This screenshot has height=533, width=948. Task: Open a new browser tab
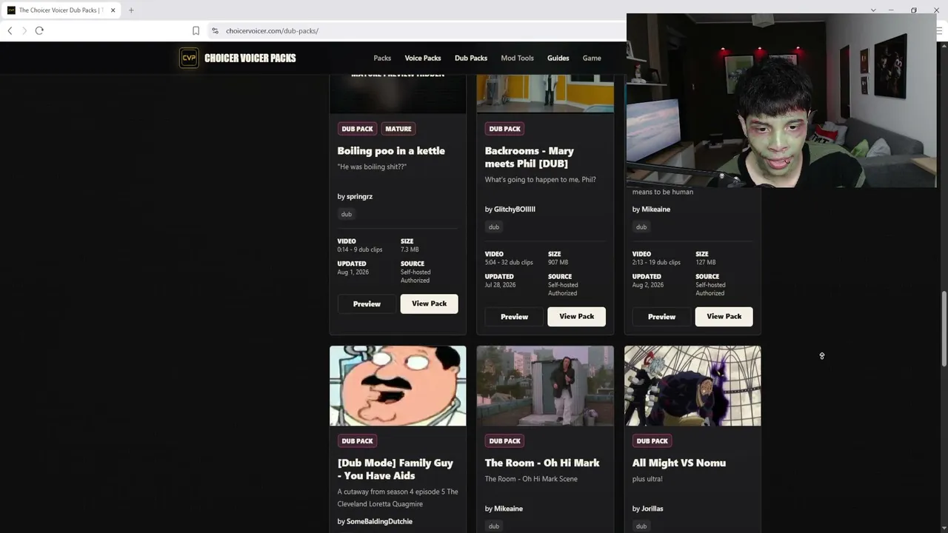(131, 10)
